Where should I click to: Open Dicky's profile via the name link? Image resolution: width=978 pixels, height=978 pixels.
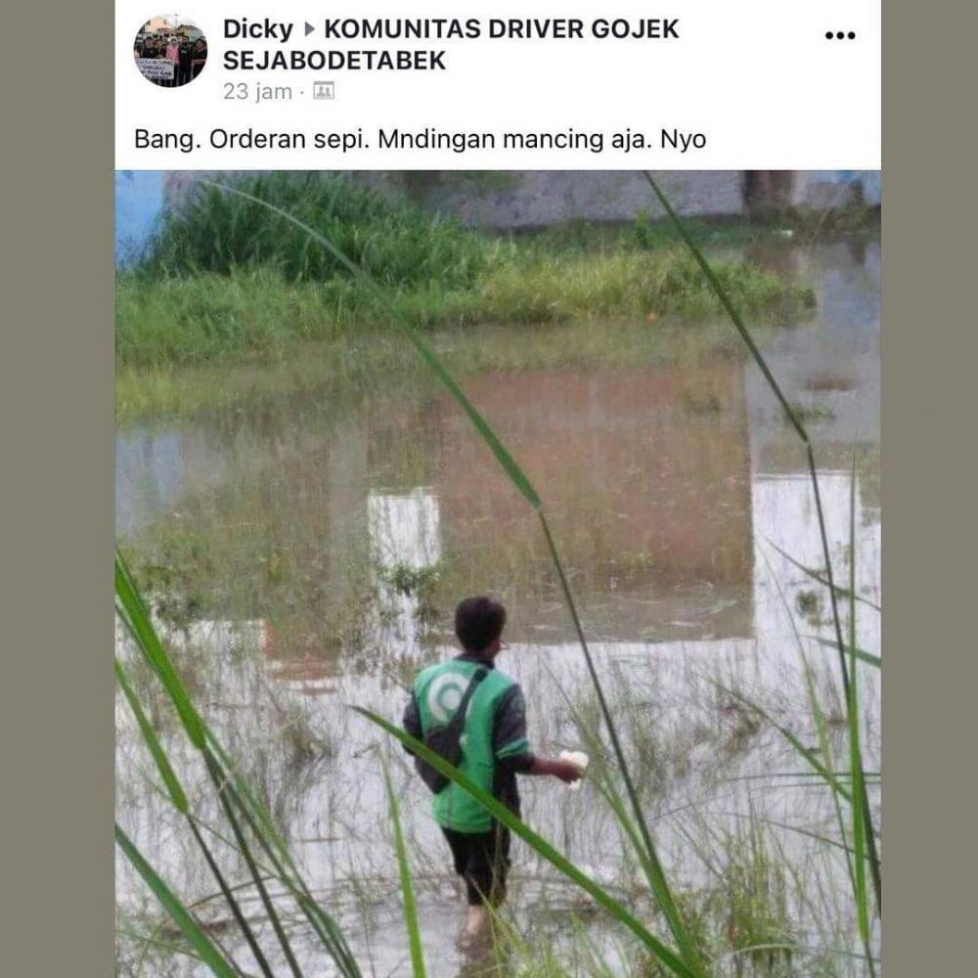click(x=257, y=29)
